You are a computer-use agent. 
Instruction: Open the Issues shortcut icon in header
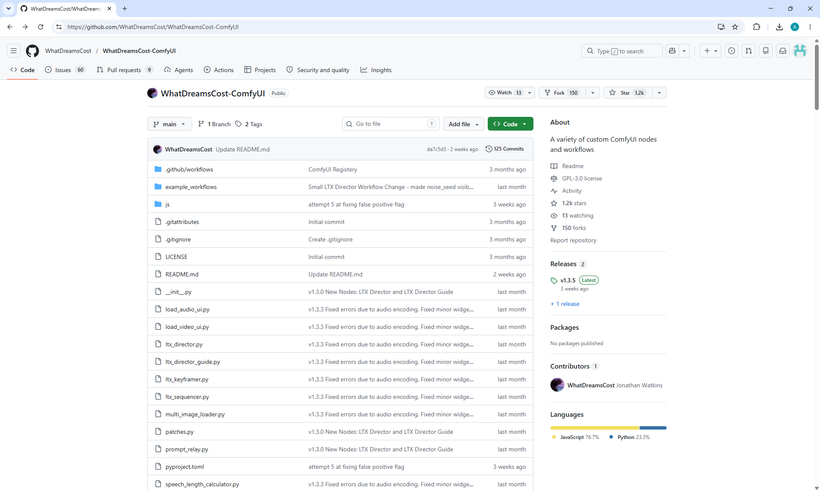(732, 51)
